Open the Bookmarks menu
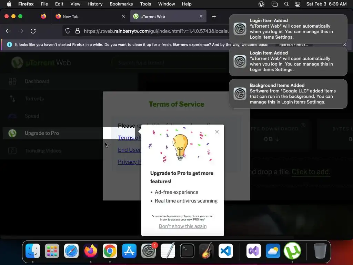Viewport: 353px width, 265px height. point(121,4)
